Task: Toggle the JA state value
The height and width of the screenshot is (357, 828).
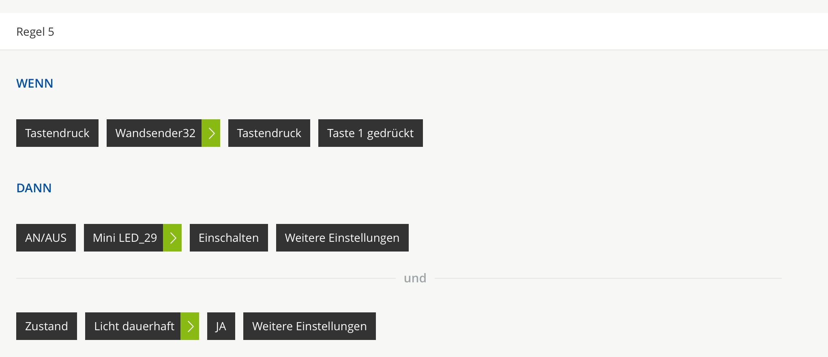Action: click(221, 326)
